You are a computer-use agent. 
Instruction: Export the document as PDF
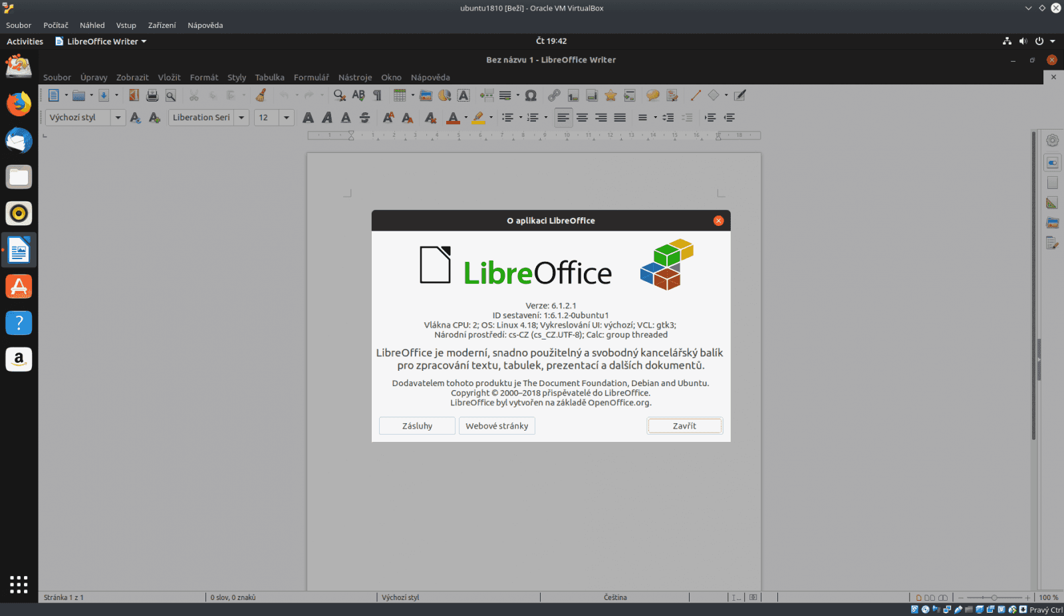coord(134,95)
